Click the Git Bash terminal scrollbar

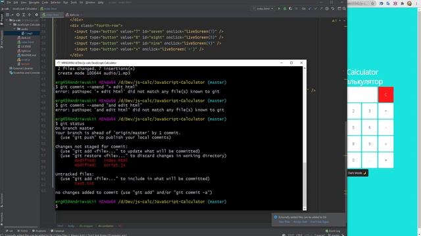coord(305,185)
